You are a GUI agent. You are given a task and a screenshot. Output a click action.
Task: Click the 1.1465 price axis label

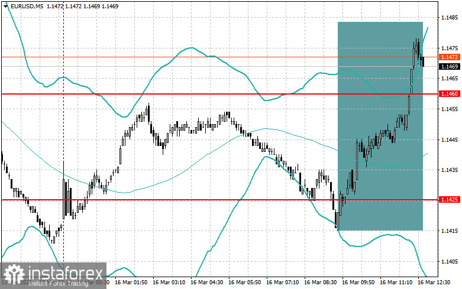click(x=450, y=78)
